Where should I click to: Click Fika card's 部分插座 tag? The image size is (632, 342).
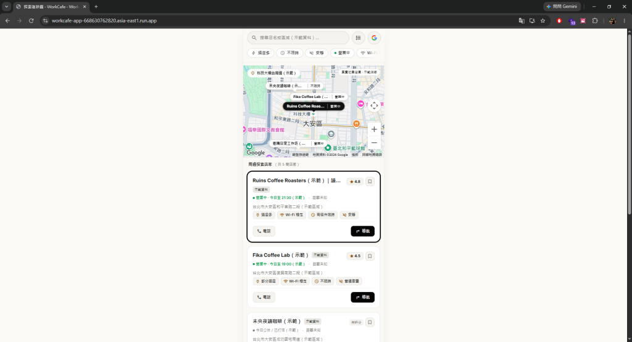click(265, 281)
